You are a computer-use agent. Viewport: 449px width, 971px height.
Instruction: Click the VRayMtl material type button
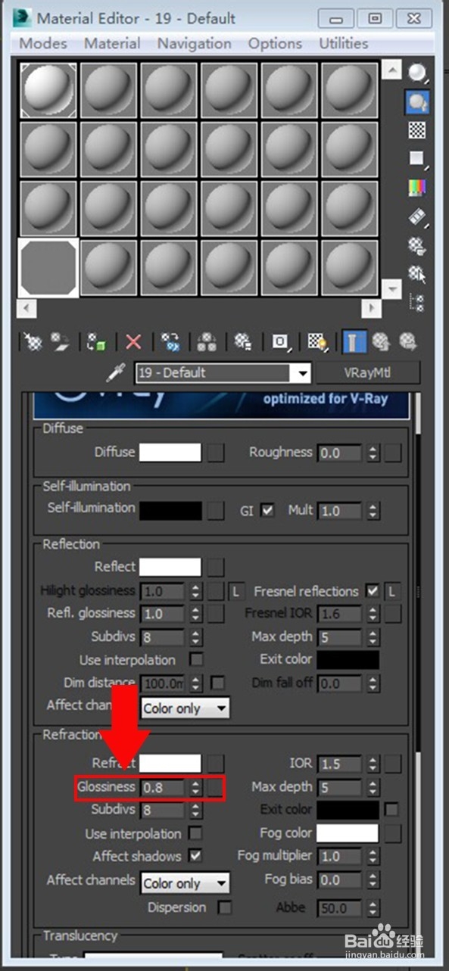(x=367, y=373)
